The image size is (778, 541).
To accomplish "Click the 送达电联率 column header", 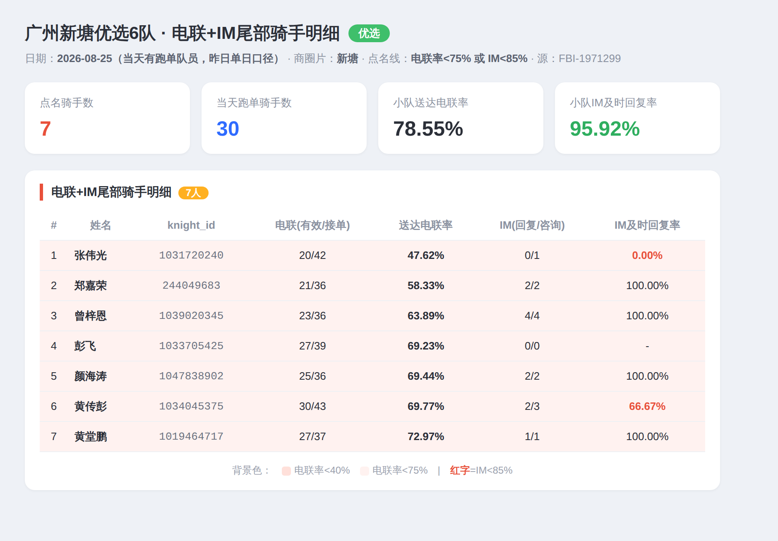I will pyautogui.click(x=425, y=225).
